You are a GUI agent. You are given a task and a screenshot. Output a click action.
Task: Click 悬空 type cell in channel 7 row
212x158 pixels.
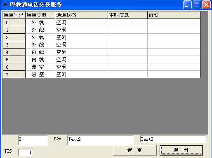[x=40, y=74]
